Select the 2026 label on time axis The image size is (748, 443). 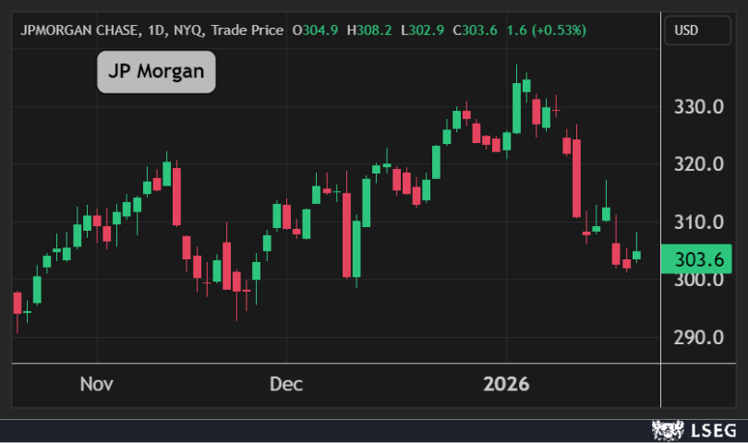[x=506, y=384]
